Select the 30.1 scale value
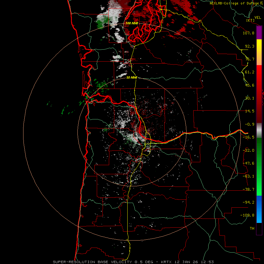264x264 pixels. (250, 98)
